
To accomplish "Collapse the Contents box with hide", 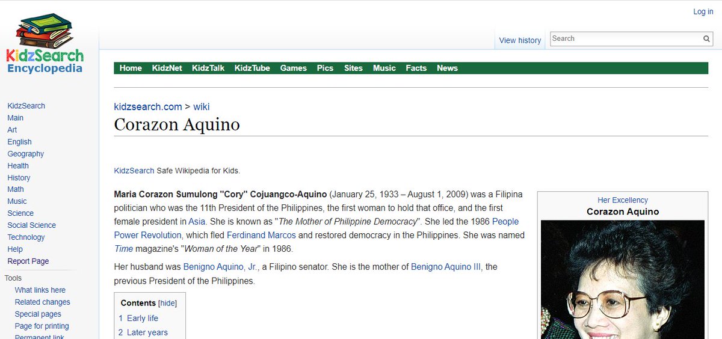I will point(168,304).
